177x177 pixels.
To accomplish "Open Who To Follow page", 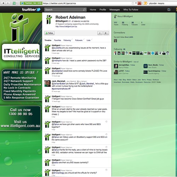I will click(x=131, y=10).
